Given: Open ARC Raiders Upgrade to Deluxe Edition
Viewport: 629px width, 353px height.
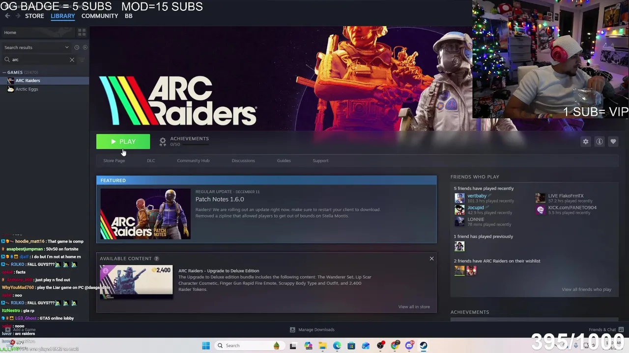Looking at the screenshot, I should click(x=219, y=271).
